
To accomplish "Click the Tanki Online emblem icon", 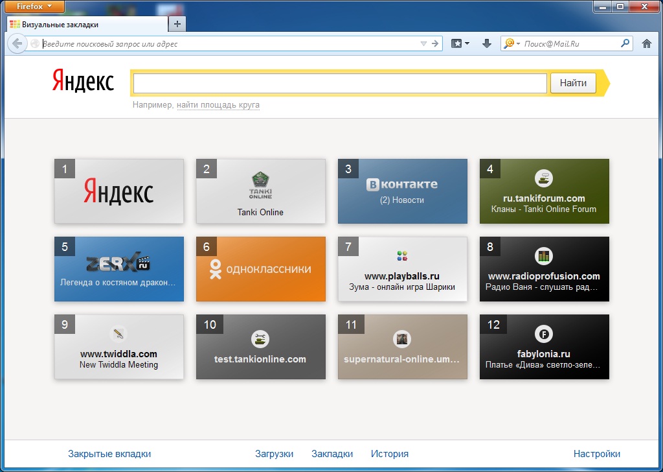I will 260,185.
